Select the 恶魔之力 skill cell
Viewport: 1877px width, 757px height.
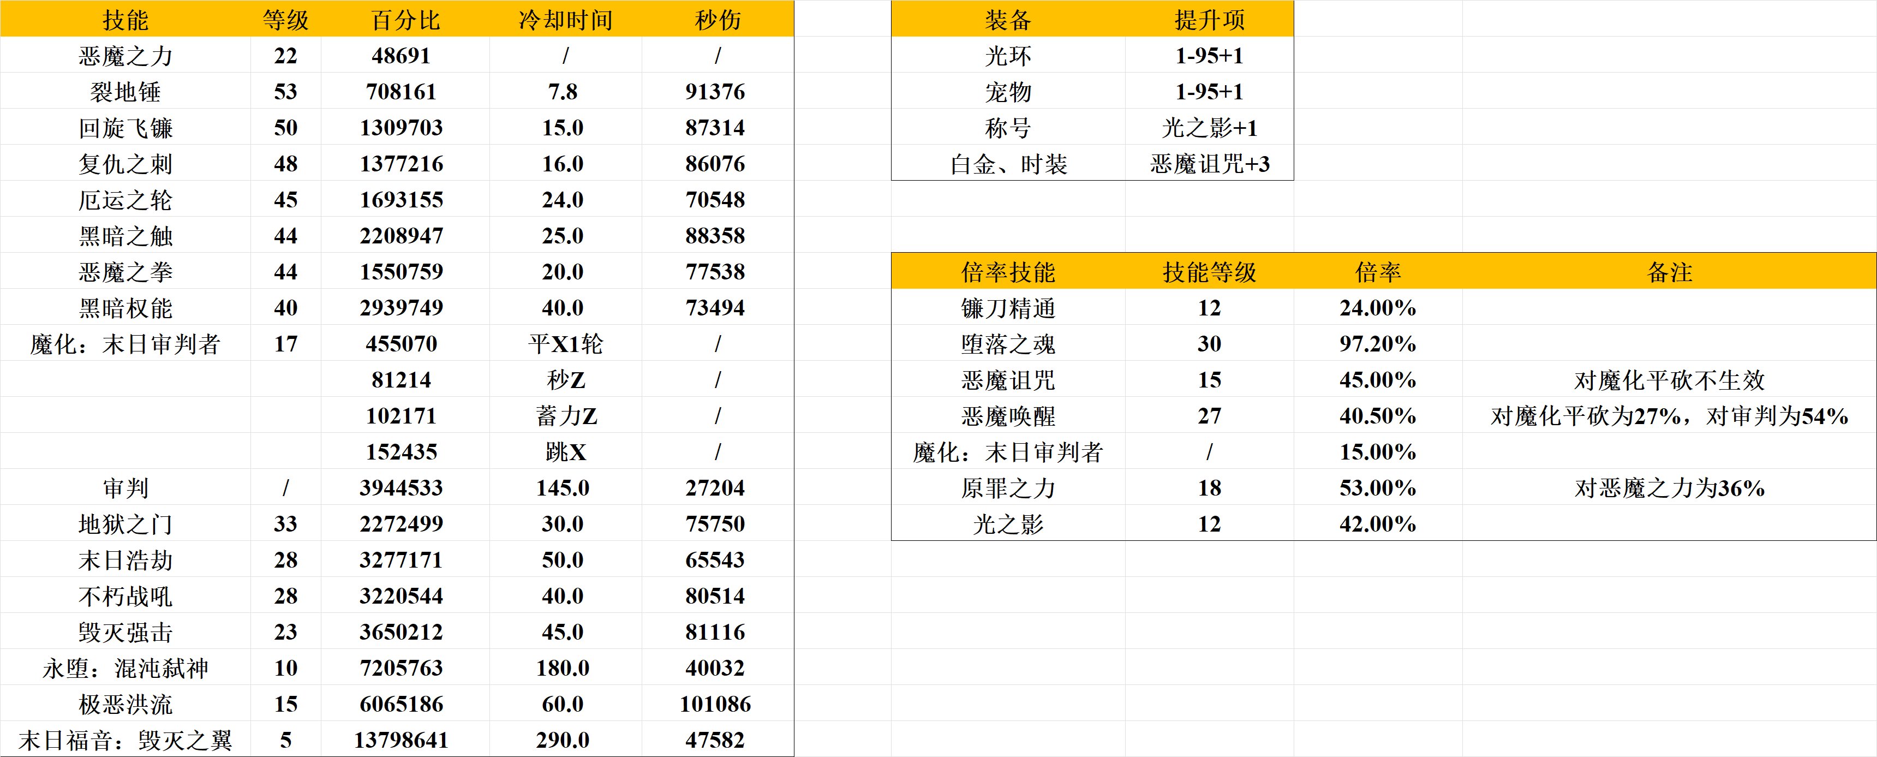(125, 55)
